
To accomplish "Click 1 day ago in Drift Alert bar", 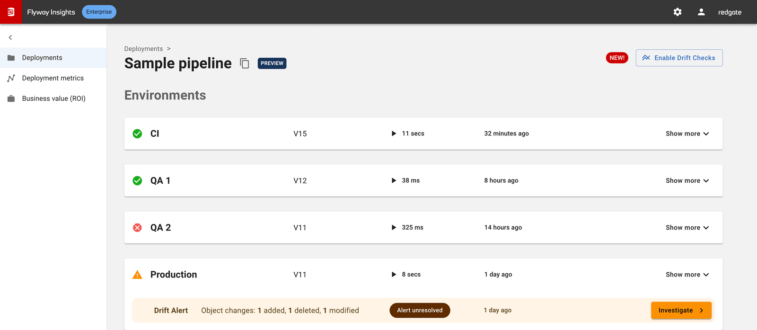I will pyautogui.click(x=498, y=311).
